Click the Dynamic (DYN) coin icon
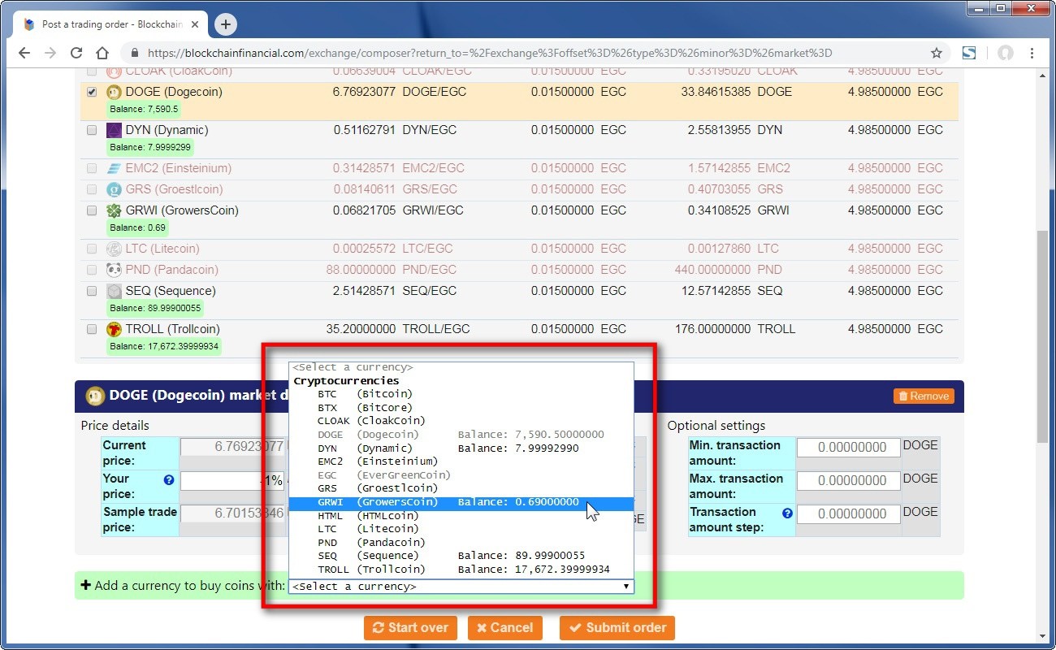 coord(115,130)
